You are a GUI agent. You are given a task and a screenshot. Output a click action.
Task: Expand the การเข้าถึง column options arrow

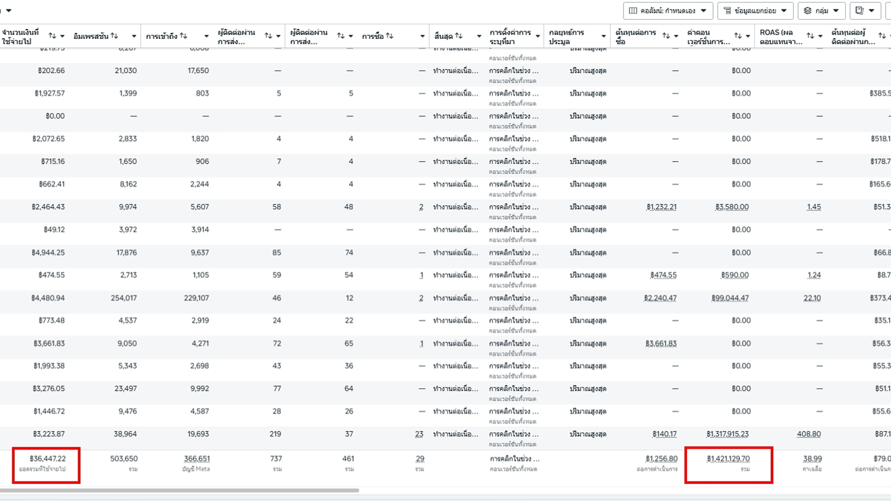206,36
